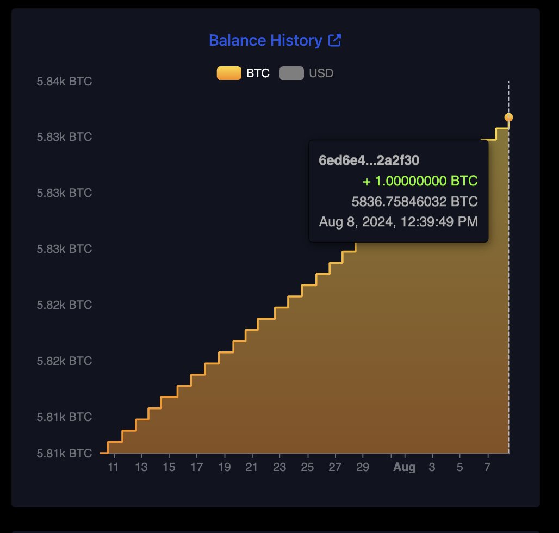Click the Aug x-axis month label
Screen dimensions: 559x533
pos(404,467)
